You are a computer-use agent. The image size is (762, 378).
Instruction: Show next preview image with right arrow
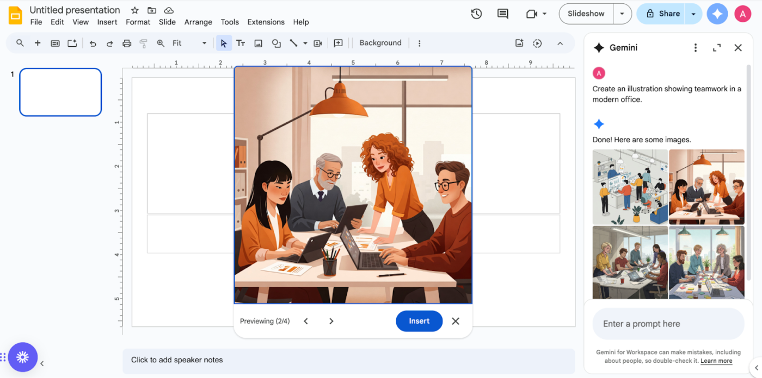pos(331,321)
